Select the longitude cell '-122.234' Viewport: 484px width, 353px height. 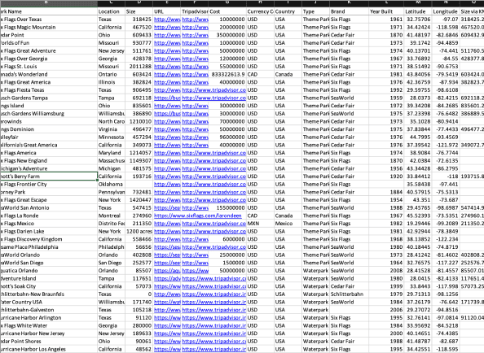[446, 239]
